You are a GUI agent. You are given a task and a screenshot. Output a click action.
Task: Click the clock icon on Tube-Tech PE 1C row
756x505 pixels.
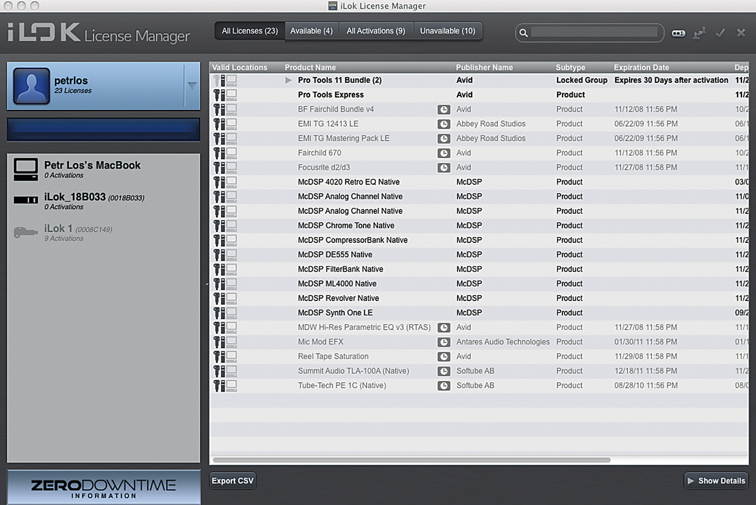[444, 386]
